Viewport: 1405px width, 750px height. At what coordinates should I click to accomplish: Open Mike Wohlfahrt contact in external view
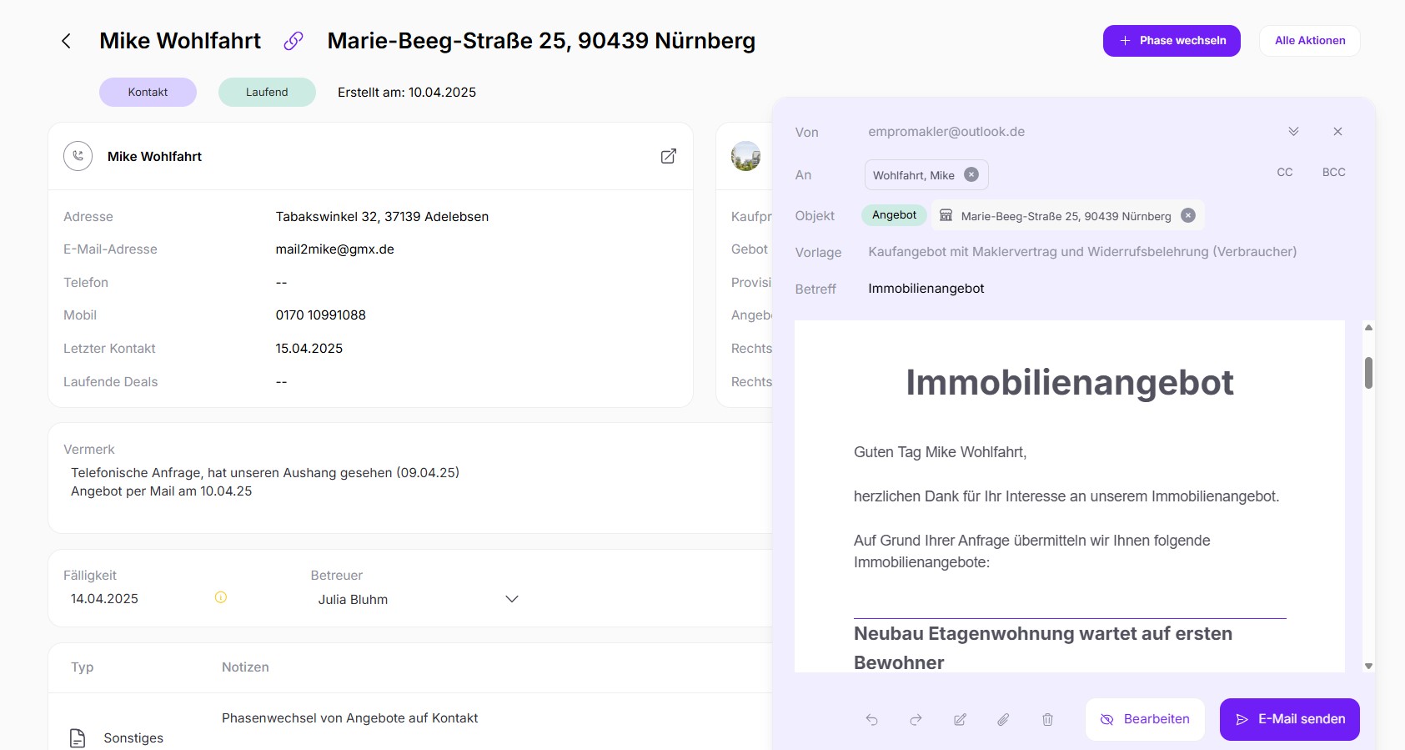[x=668, y=156]
